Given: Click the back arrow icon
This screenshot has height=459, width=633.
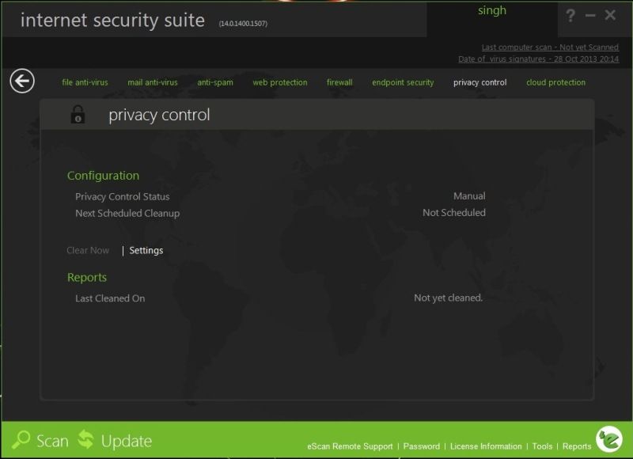Looking at the screenshot, I should 22,81.
